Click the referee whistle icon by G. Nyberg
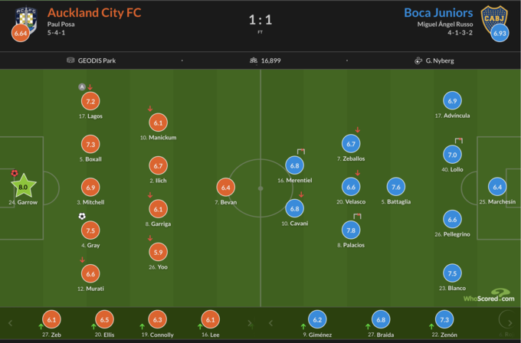Screen dimensions: 521x343 [418, 60]
